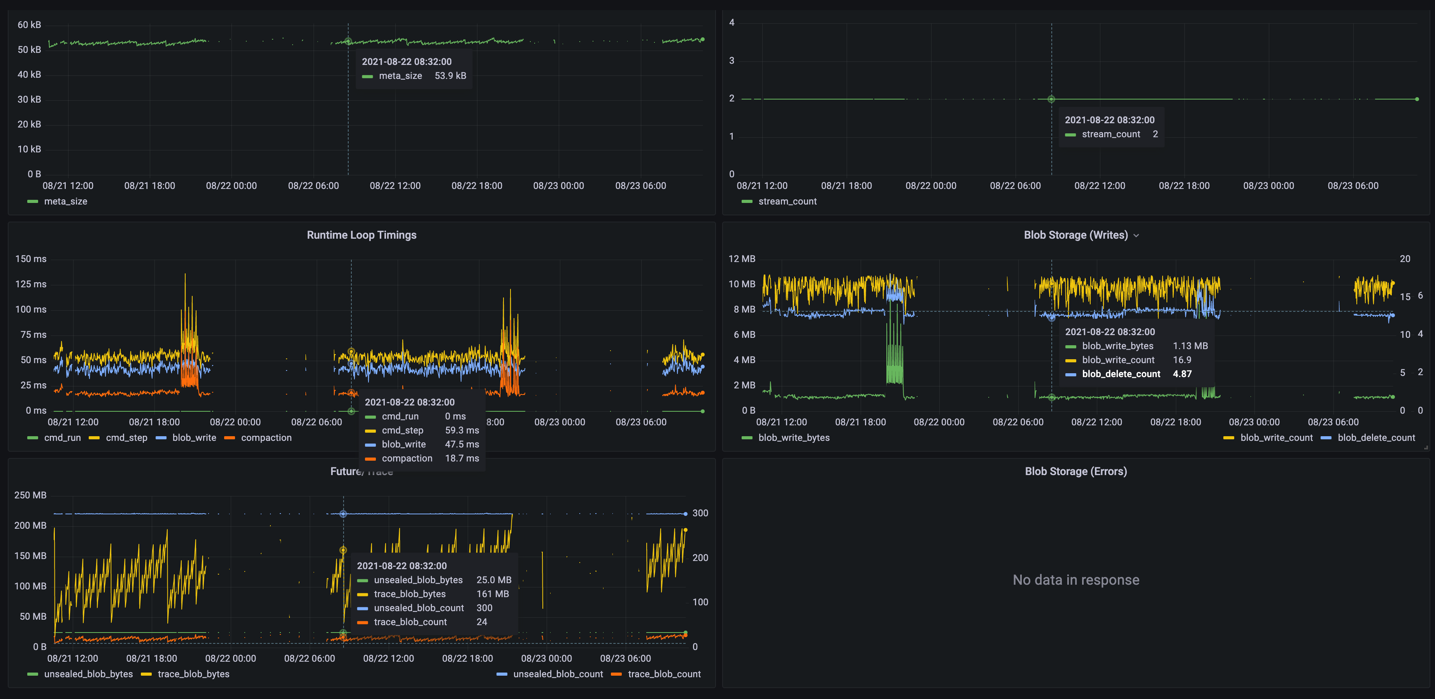Expand the Future/Trace panel title menu
This screenshot has height=699, width=1435.
coord(361,471)
